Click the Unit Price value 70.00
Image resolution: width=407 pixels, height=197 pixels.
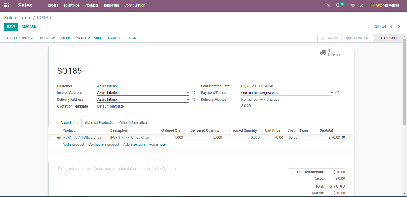(x=279, y=138)
